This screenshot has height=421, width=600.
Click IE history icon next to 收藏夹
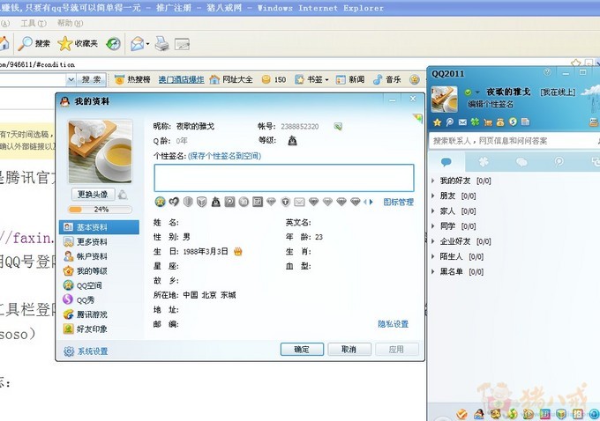click(113, 43)
